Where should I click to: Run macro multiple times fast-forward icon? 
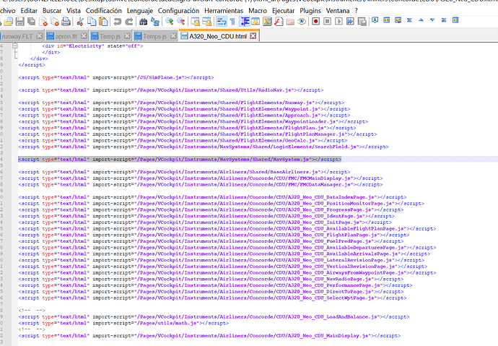350,22
